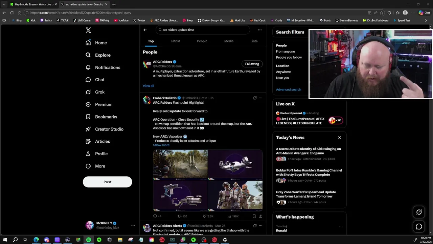
Task: Open Chat in the left sidebar
Action: (95, 80)
